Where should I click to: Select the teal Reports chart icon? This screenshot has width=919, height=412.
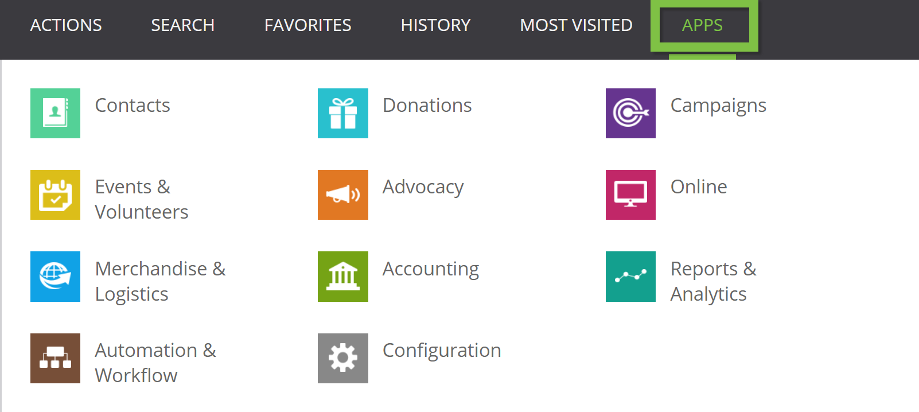[x=630, y=277]
